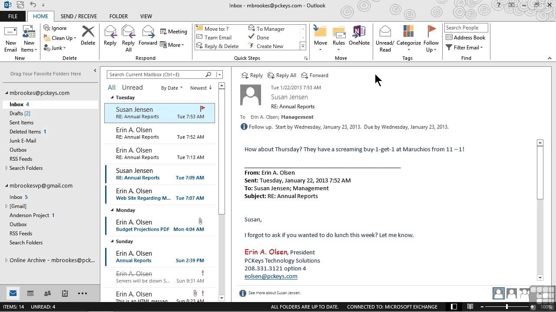Click the ribbon Reply icon
This screenshot has height=312, width=556.
pos(110,36)
